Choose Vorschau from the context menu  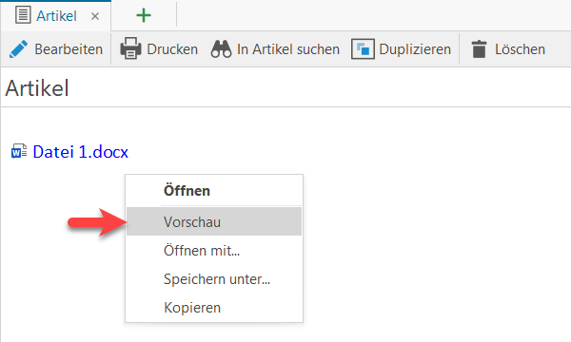point(214,221)
